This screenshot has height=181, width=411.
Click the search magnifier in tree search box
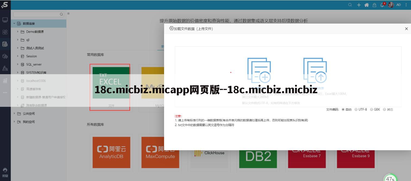point(61,14)
